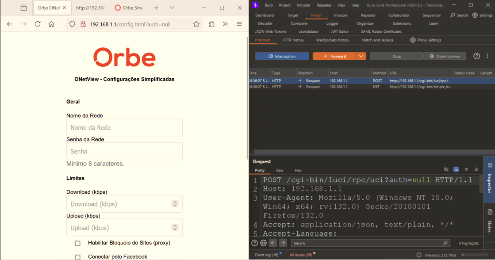Image resolution: width=495 pixels, height=260 pixels.
Task: Open Firefox home page
Action: pos(51,24)
